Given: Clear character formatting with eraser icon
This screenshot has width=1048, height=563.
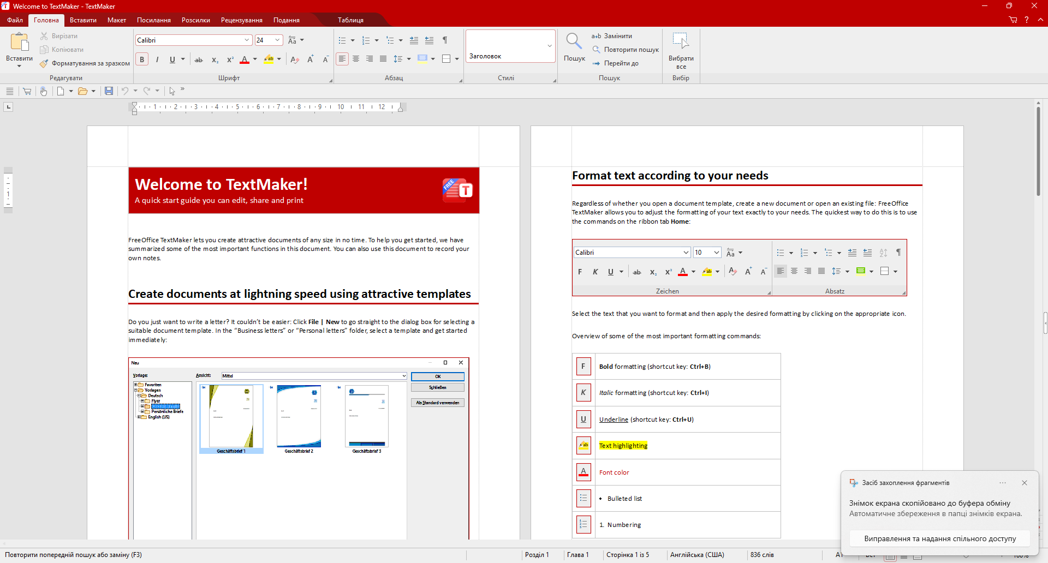Looking at the screenshot, I should click(x=295, y=59).
